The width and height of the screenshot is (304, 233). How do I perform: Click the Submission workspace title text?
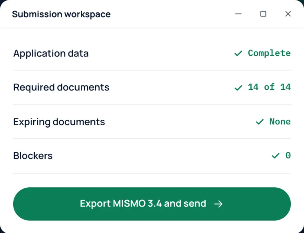point(61,14)
